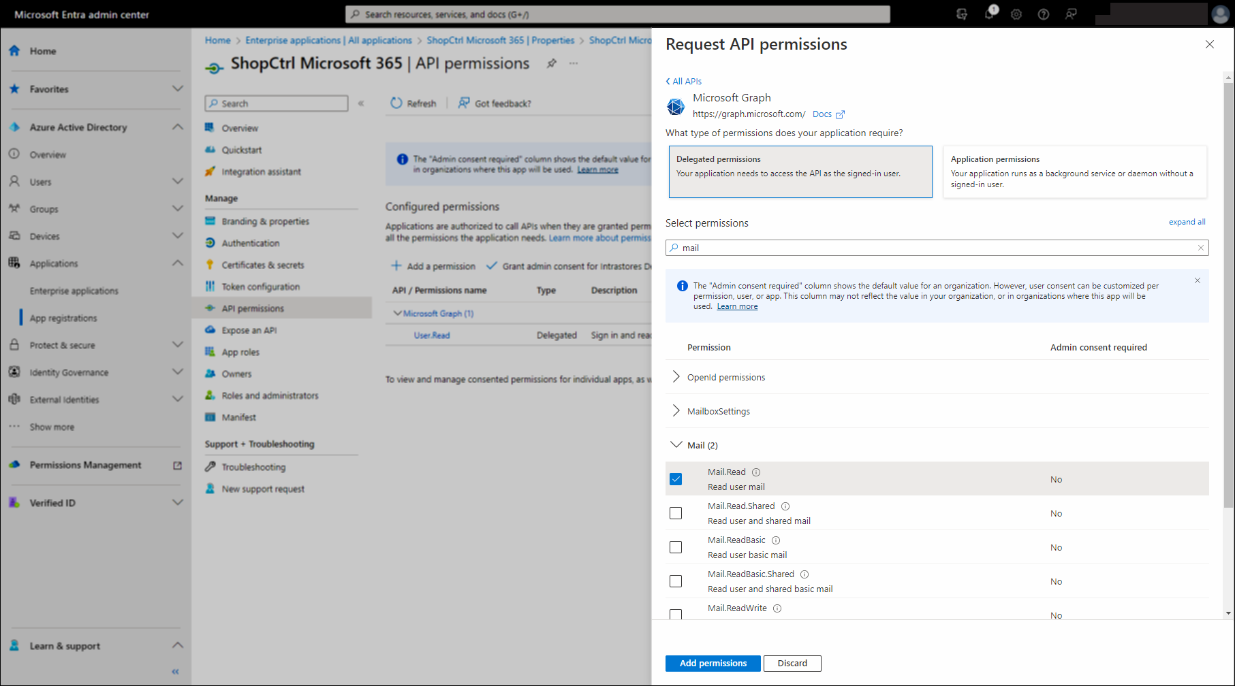
Task: Open the Microsoft Graph Docs link
Action: coord(828,114)
